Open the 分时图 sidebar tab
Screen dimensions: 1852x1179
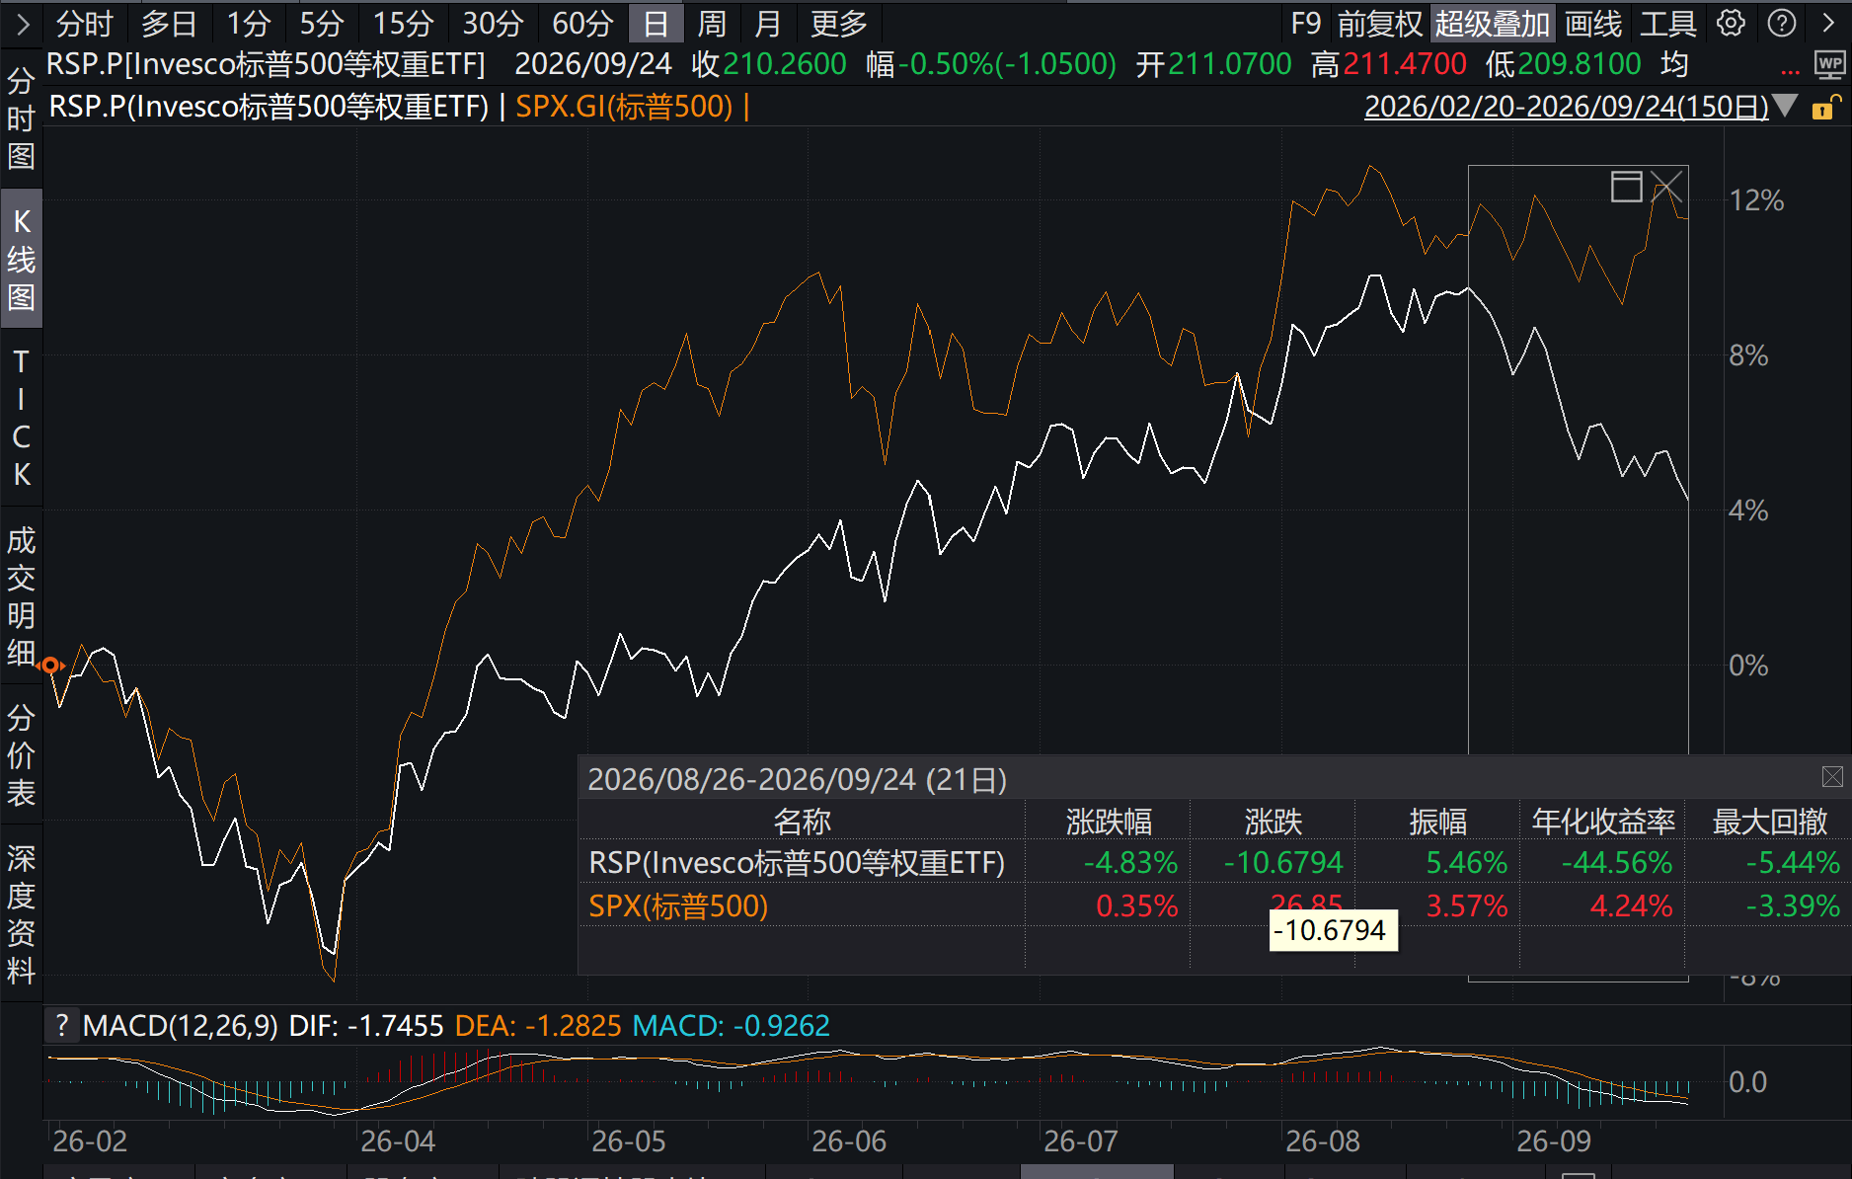click(x=21, y=118)
